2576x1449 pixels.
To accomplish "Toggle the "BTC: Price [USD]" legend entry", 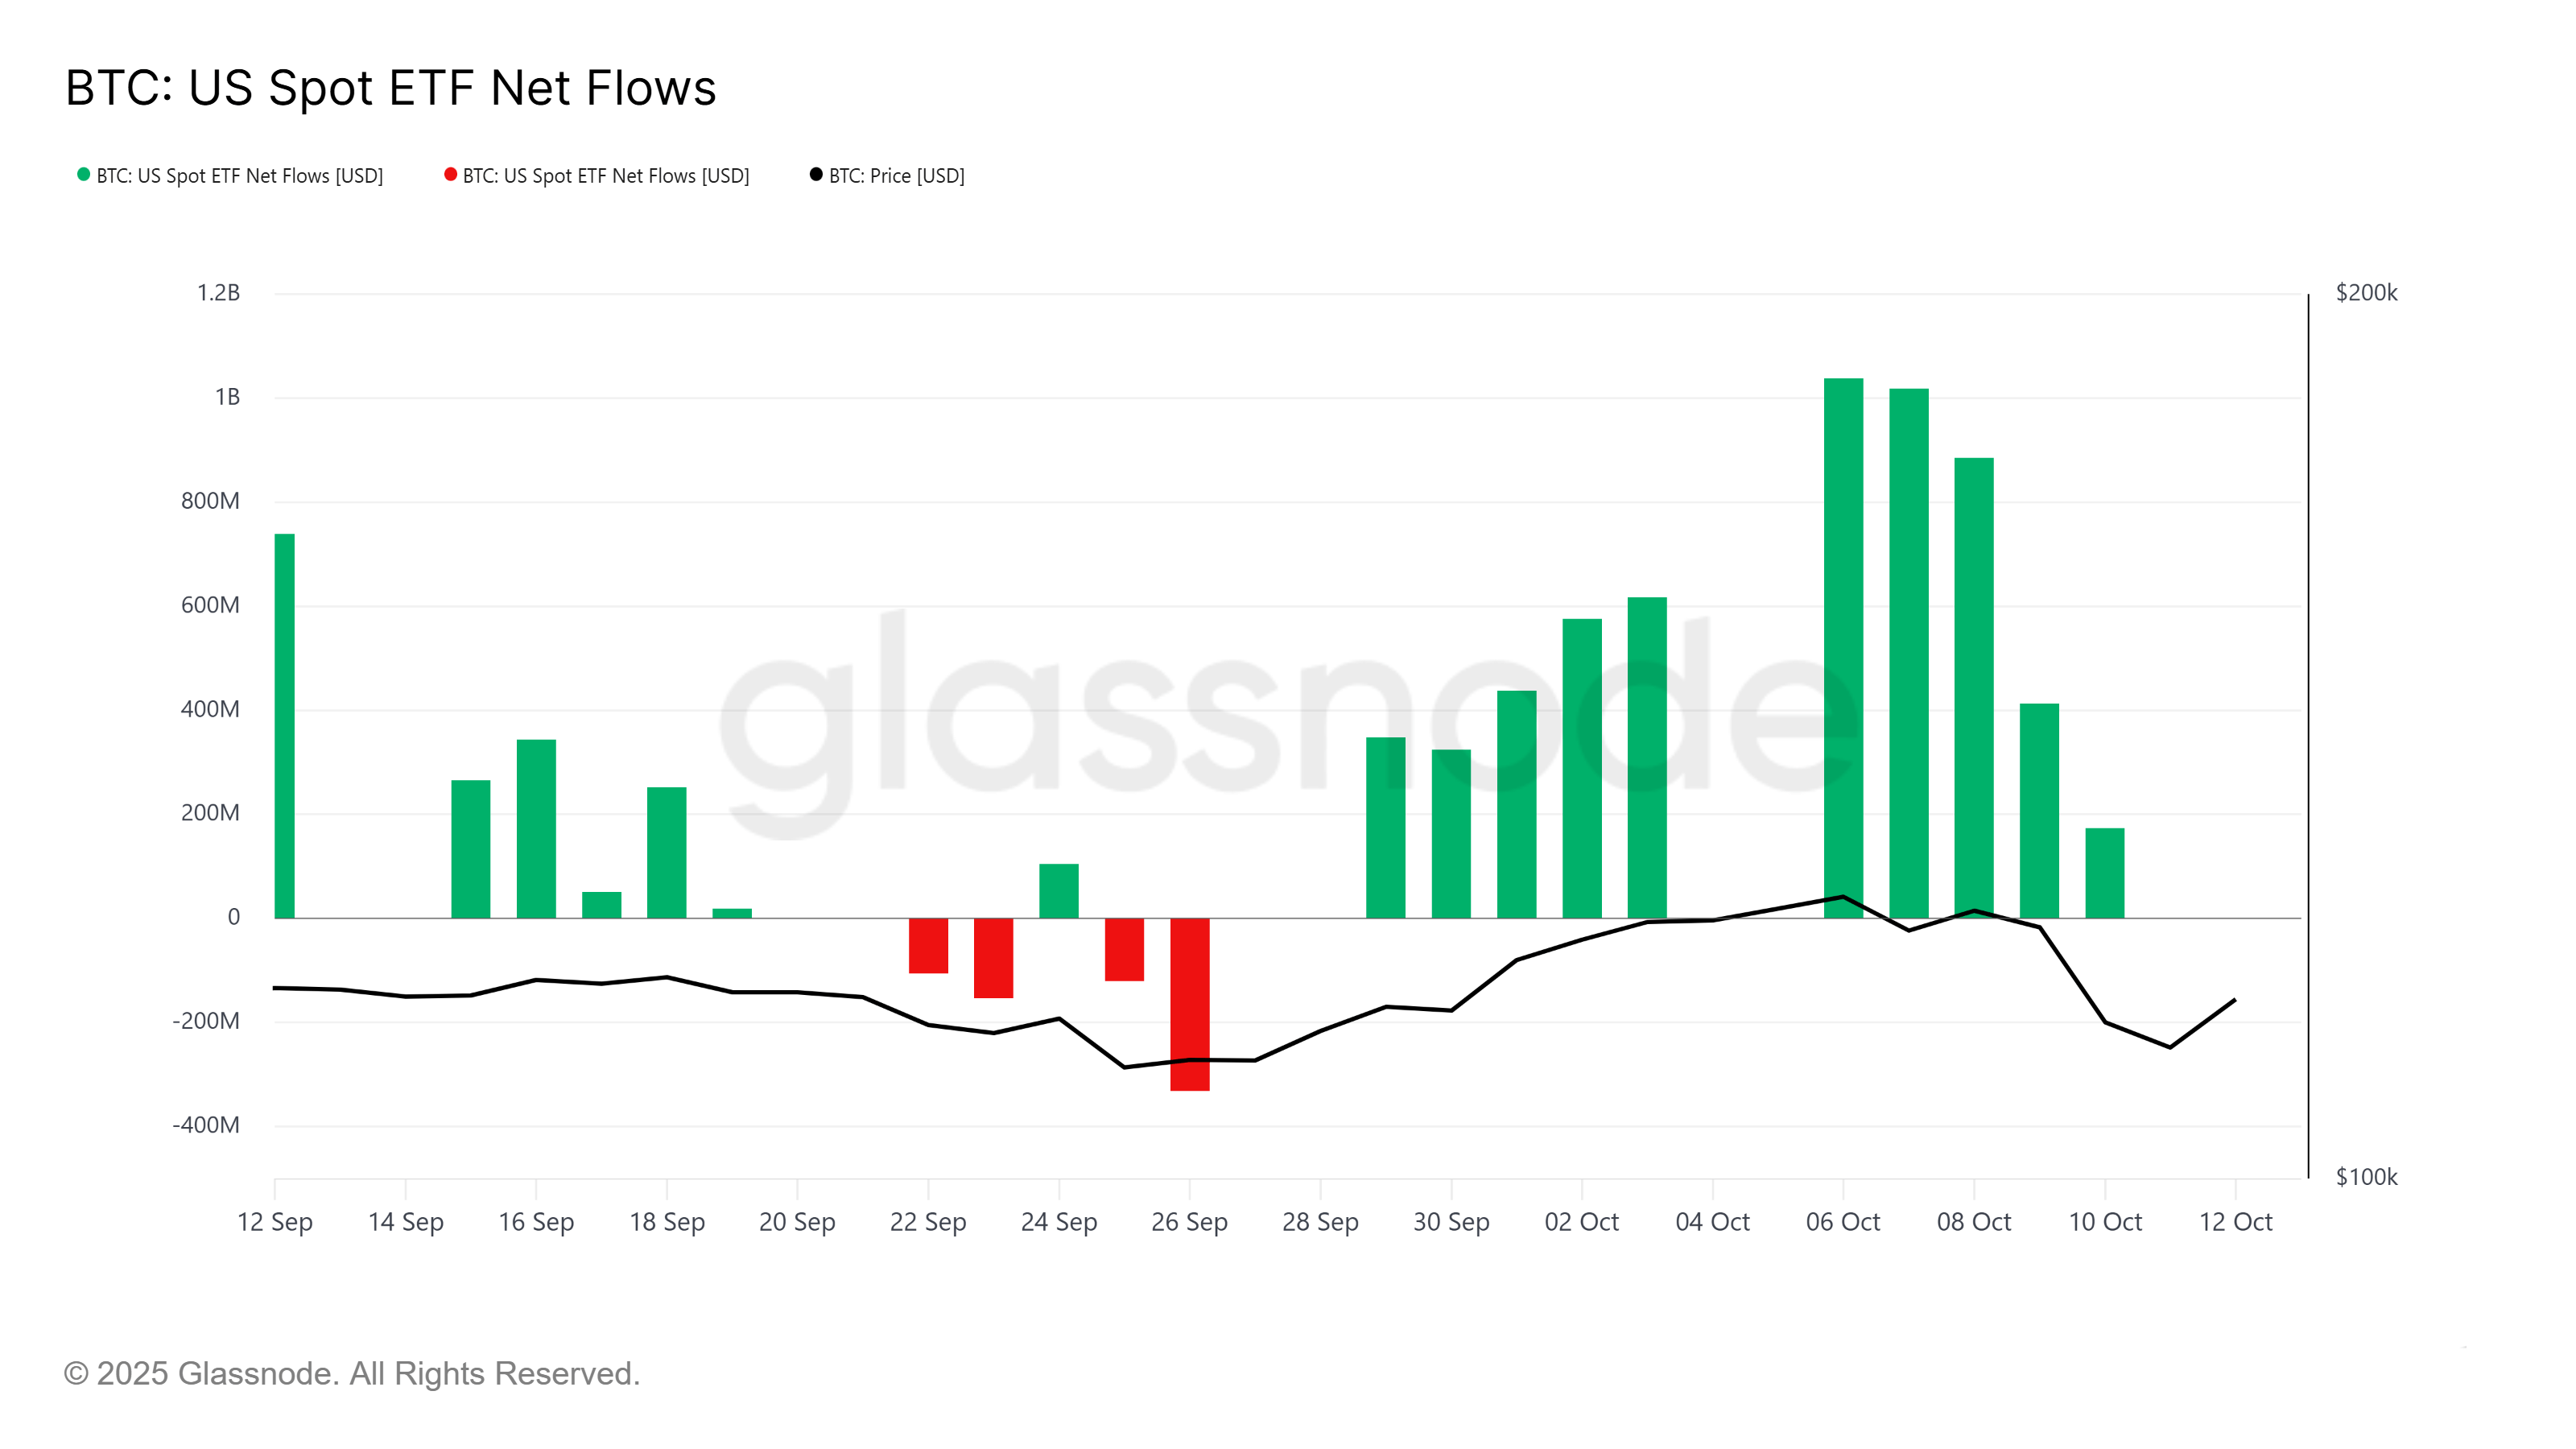I will coord(896,176).
